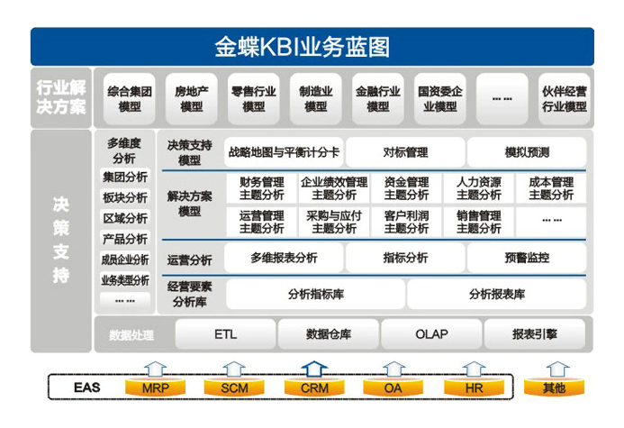Click the up arrow above OA

click(393, 369)
